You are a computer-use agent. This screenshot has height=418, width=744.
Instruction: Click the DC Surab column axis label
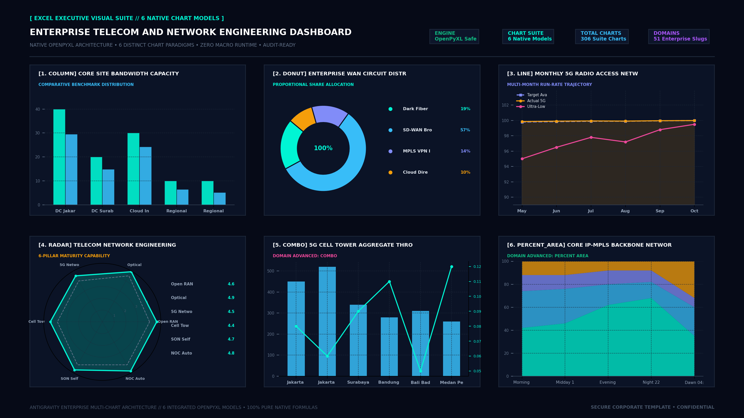coord(103,211)
